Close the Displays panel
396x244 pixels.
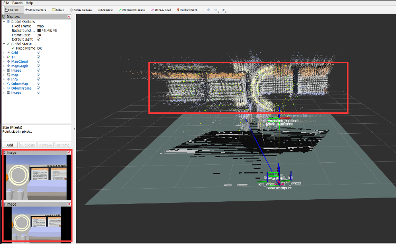tap(70, 16)
